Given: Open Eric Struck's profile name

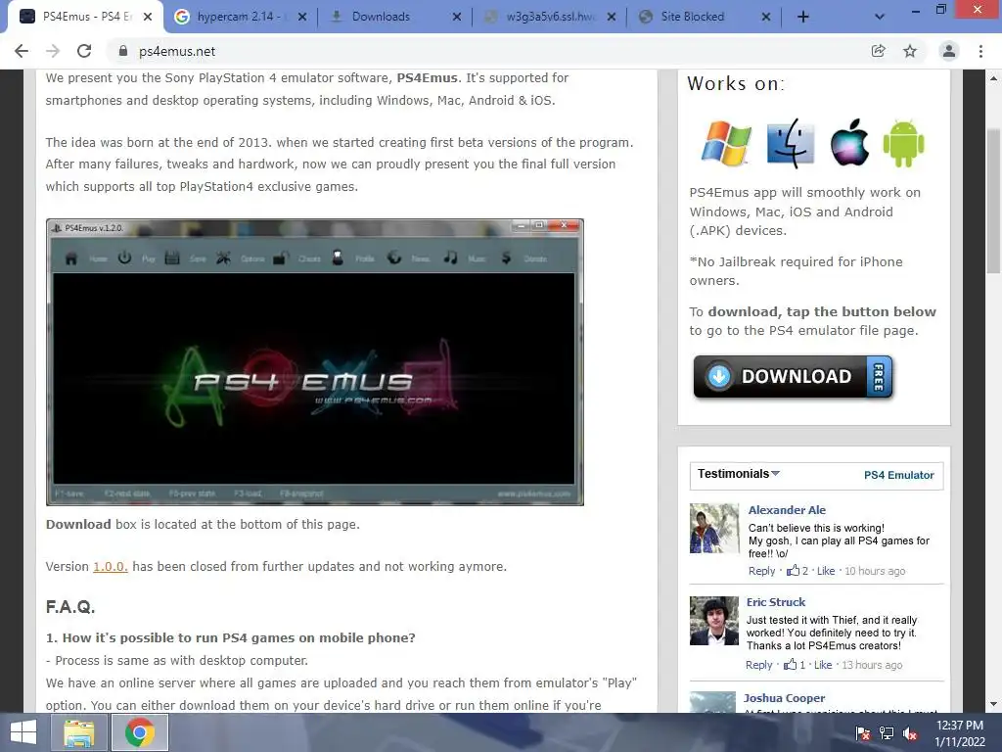Looking at the screenshot, I should tap(776, 602).
